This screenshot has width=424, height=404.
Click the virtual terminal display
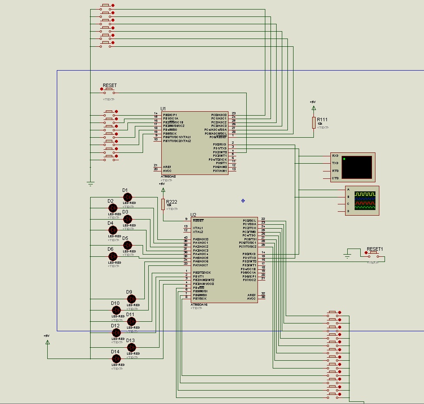pyautogui.click(x=357, y=167)
